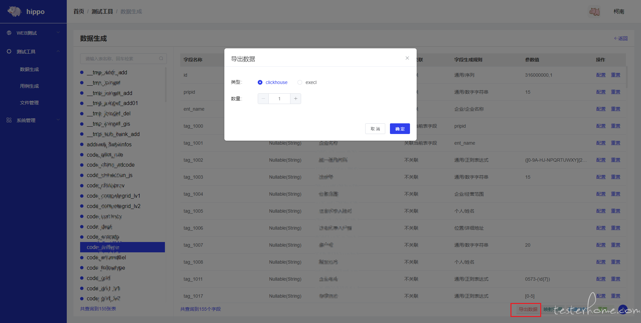Image resolution: width=641 pixels, height=323 pixels.
Task: Click 重置 in the tag_1001 row
Action: (616, 143)
